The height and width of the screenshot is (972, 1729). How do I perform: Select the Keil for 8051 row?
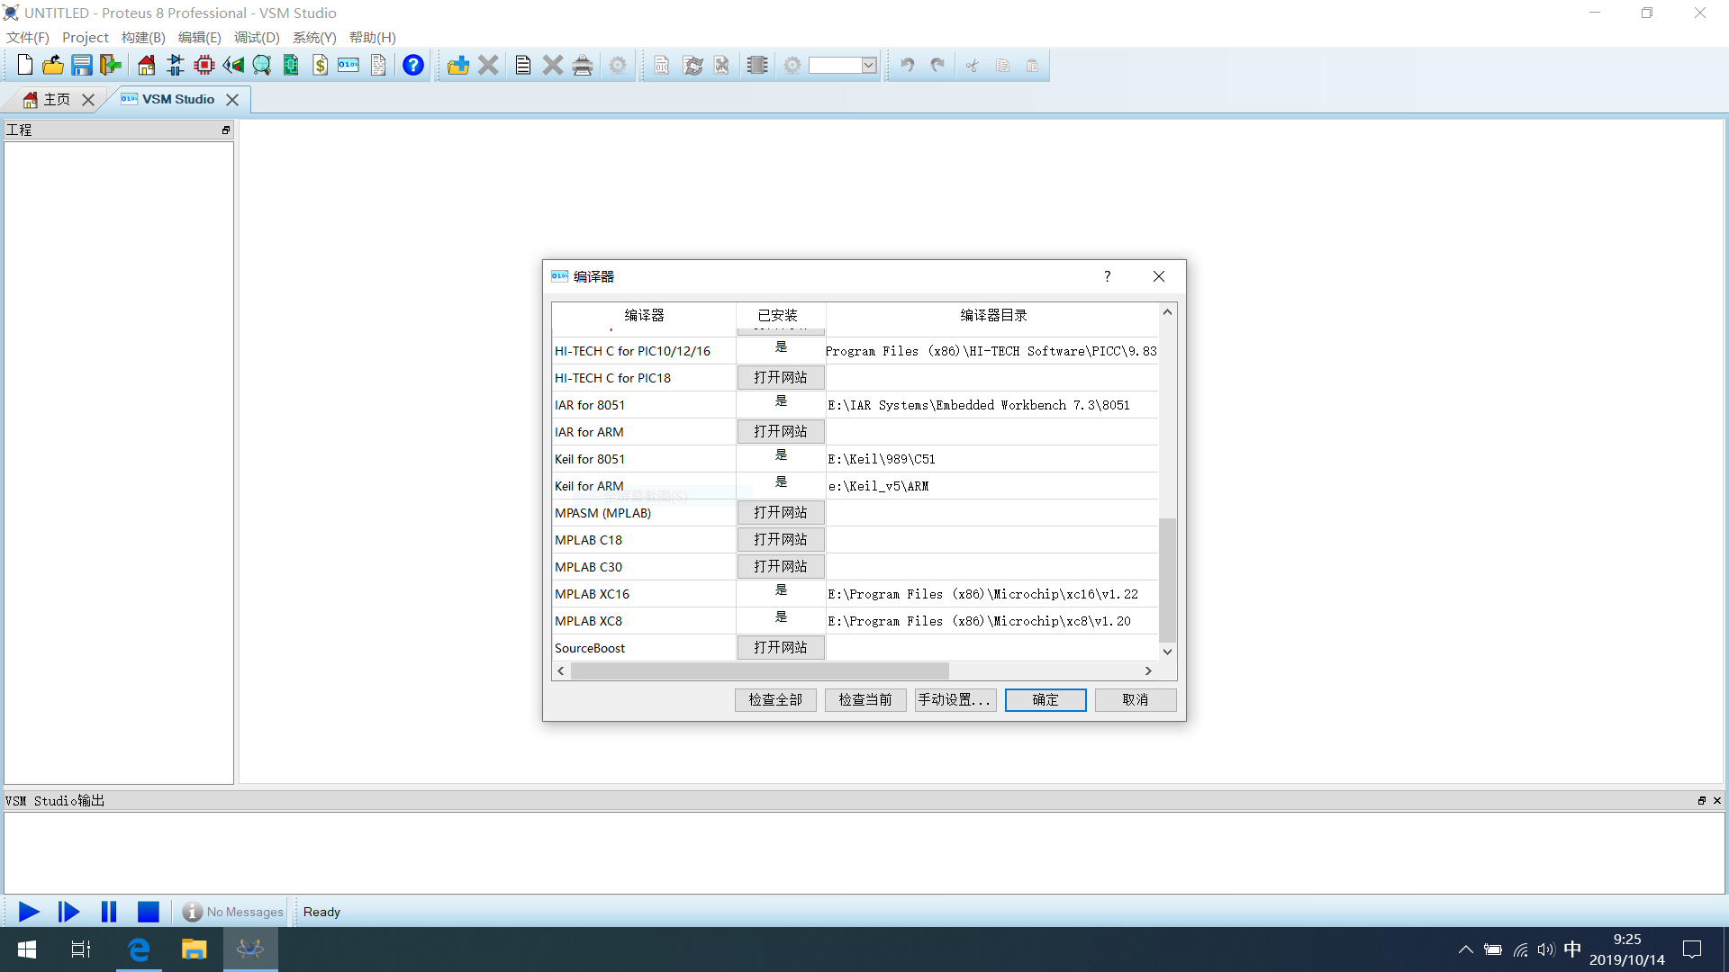pyautogui.click(x=855, y=459)
